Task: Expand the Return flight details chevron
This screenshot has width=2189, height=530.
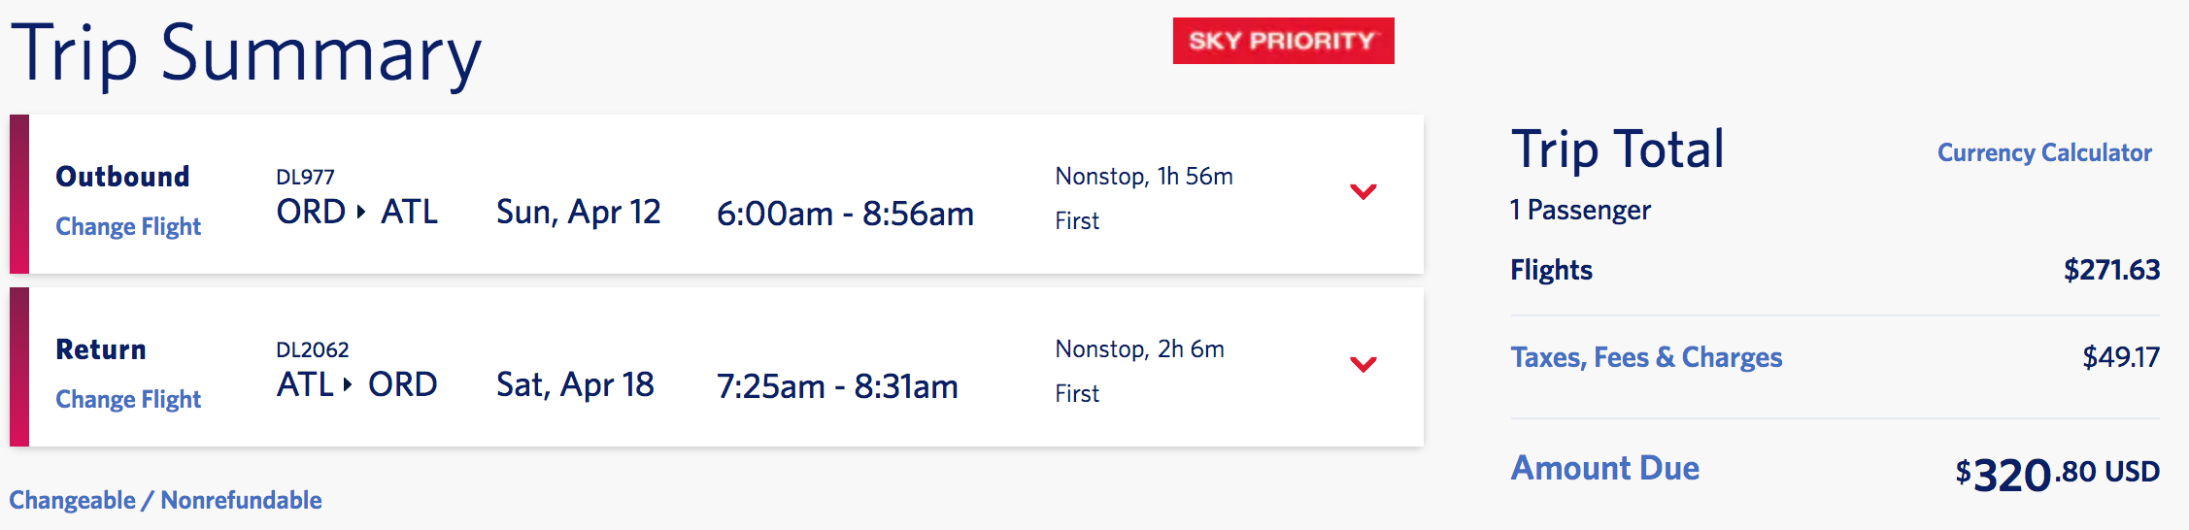Action: pyautogui.click(x=1364, y=364)
